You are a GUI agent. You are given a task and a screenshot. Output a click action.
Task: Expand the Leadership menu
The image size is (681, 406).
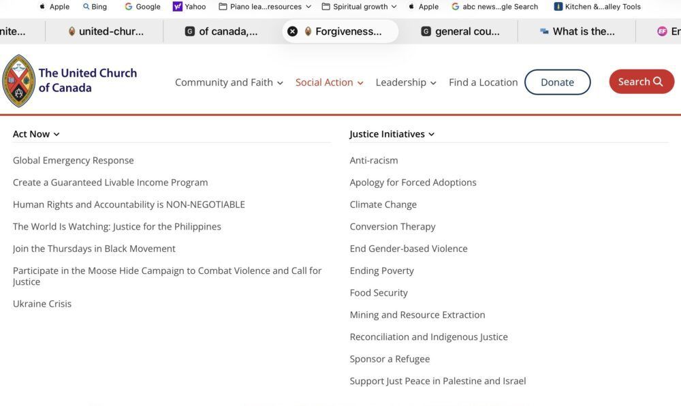(x=406, y=82)
